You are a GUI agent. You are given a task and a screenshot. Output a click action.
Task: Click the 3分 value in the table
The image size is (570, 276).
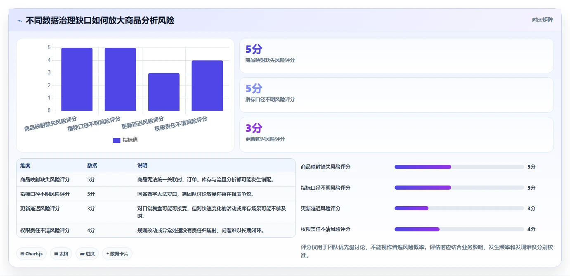point(91,209)
